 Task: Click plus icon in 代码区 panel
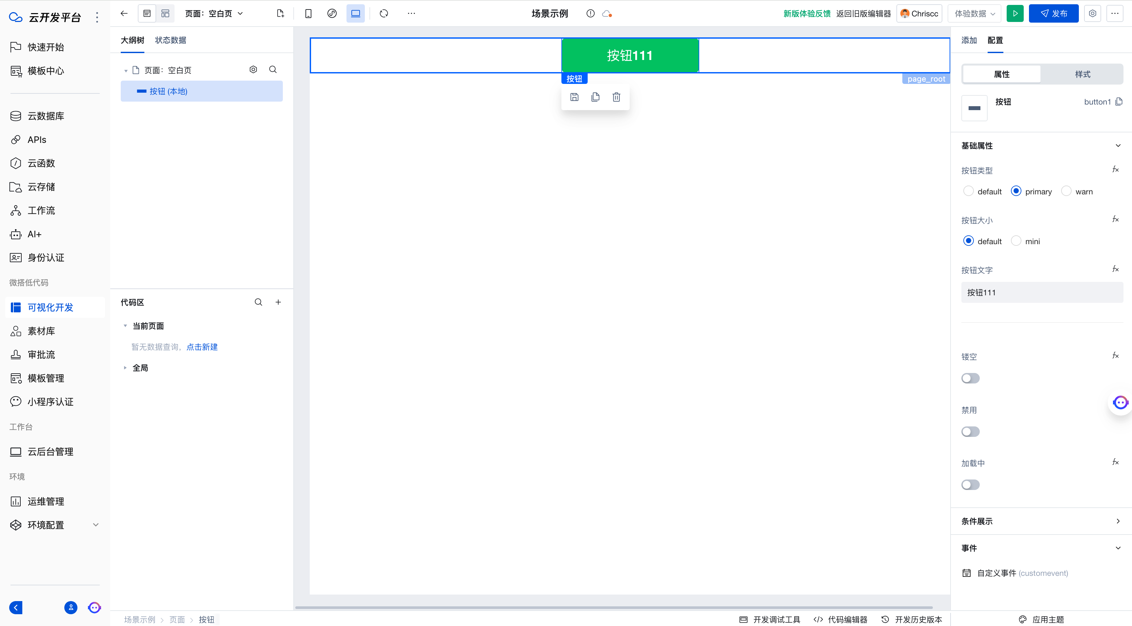pos(278,302)
